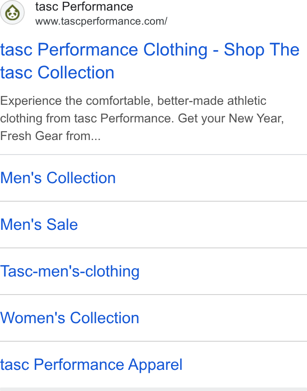The image size is (307, 391).
Task: Click "Shop The" at headline's end
Action: [x=262, y=49]
